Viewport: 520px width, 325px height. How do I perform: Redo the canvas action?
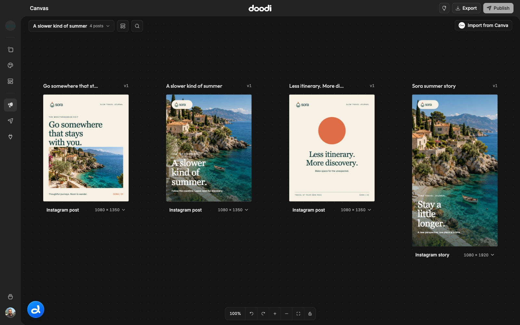263,314
